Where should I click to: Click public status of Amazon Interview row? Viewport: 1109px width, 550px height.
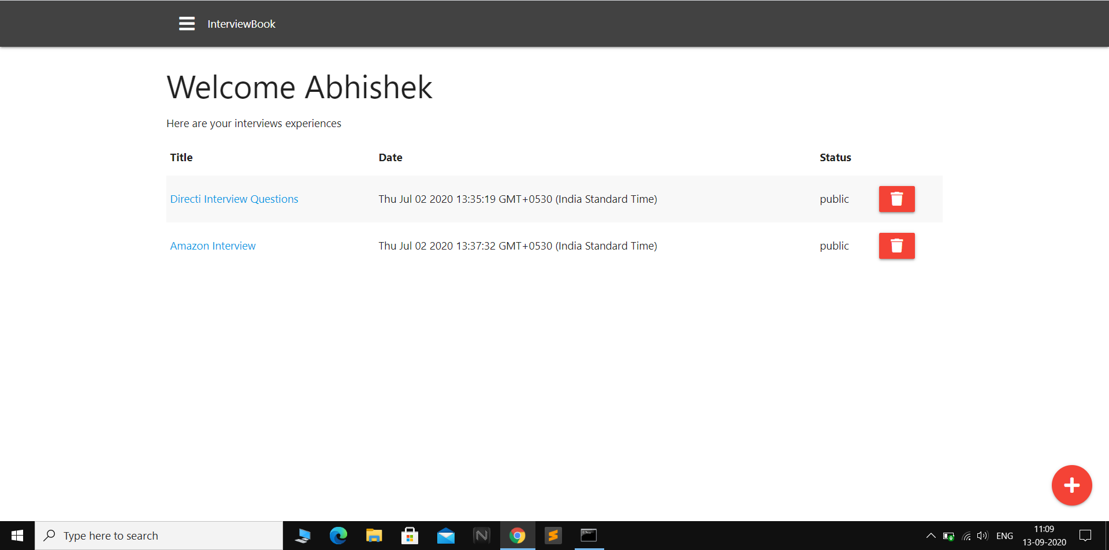pos(834,246)
